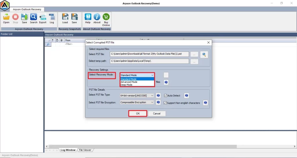Choose Standard Mode from the list
Viewport: 297px width, 158px height.
pos(137,79)
